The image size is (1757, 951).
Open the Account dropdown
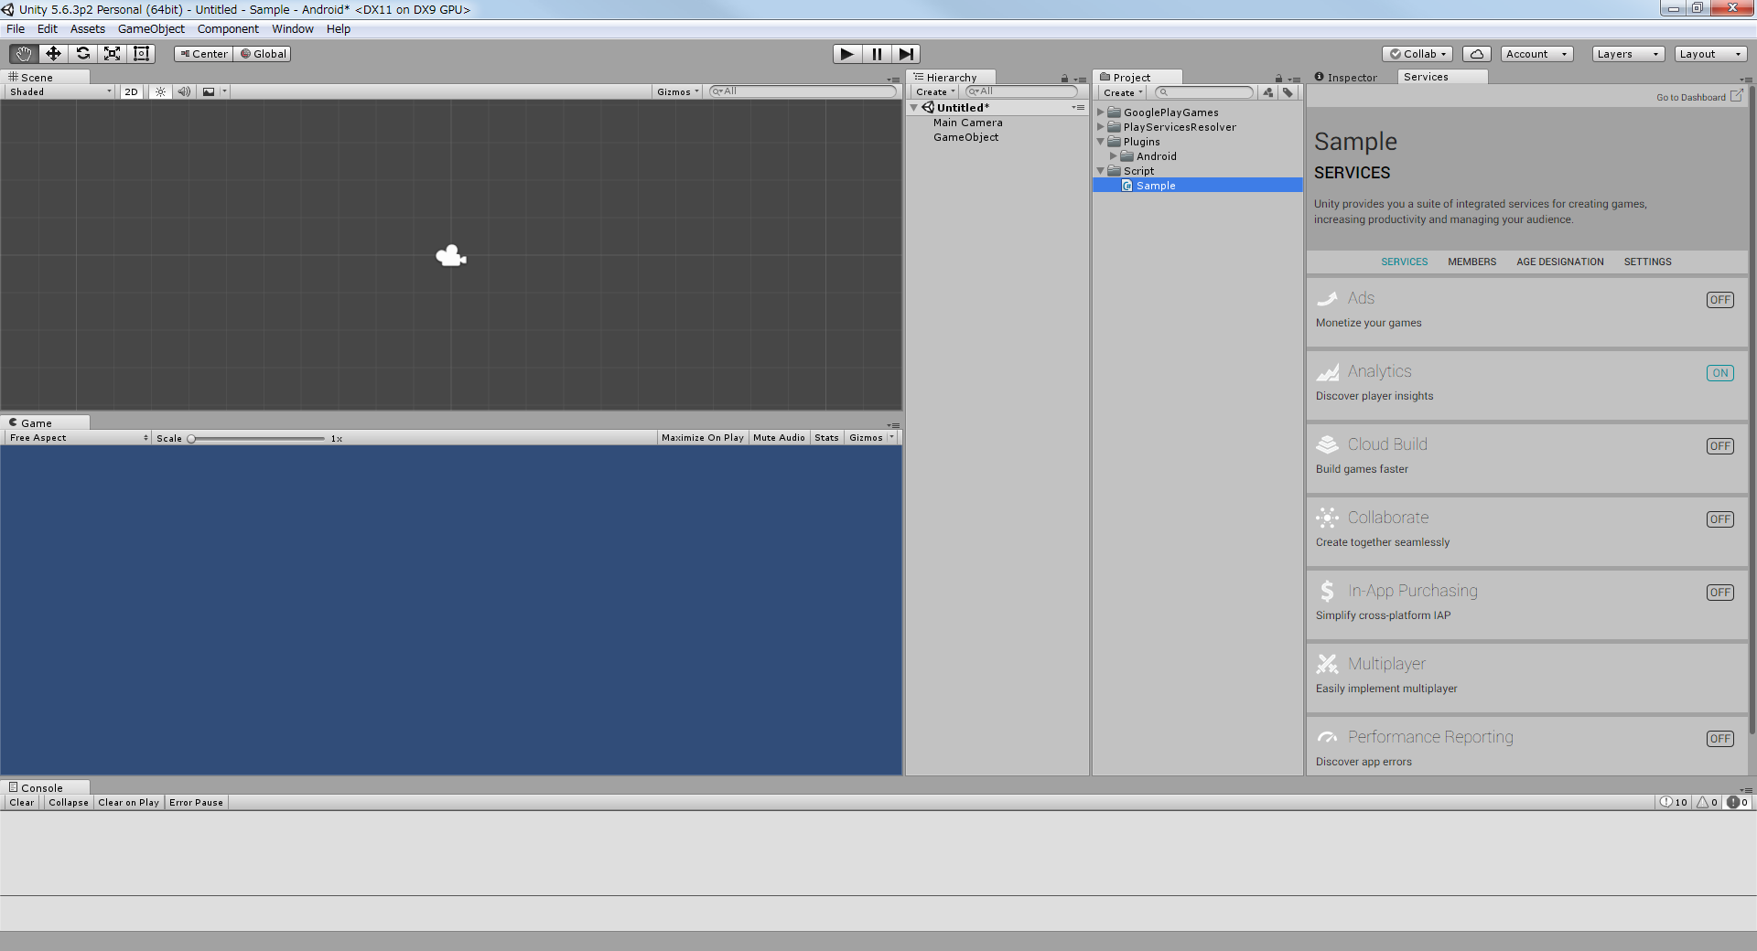pos(1537,54)
